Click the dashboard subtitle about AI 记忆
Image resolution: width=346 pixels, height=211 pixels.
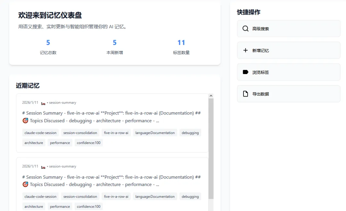(x=72, y=27)
